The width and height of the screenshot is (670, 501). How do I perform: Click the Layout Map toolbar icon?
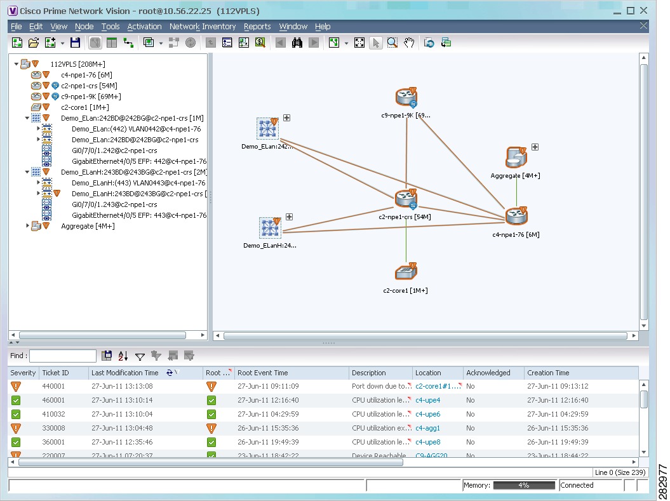(x=333, y=43)
